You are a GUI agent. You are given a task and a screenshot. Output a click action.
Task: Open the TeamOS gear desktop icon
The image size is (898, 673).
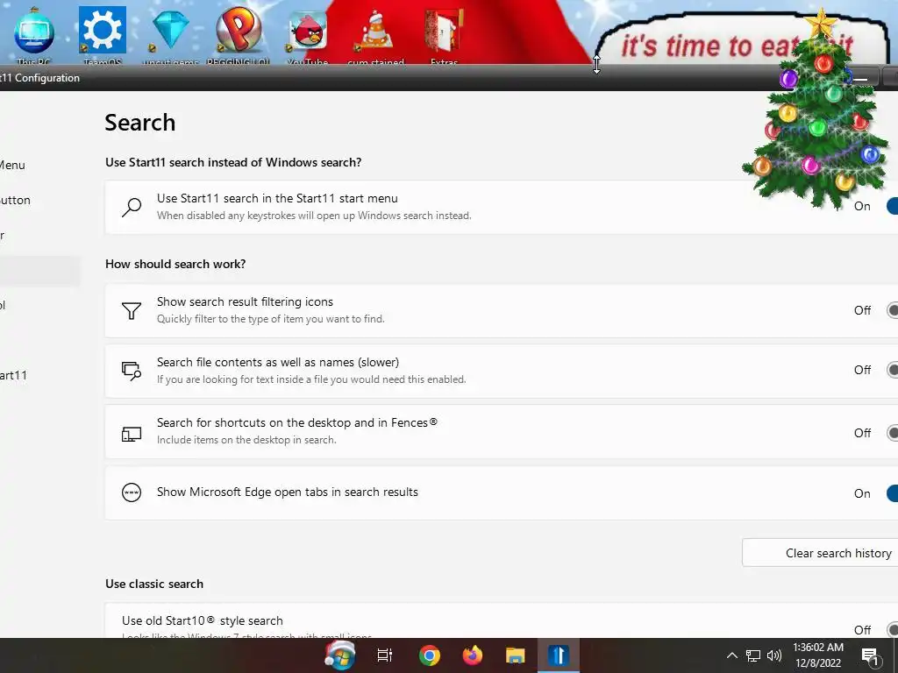(103, 35)
